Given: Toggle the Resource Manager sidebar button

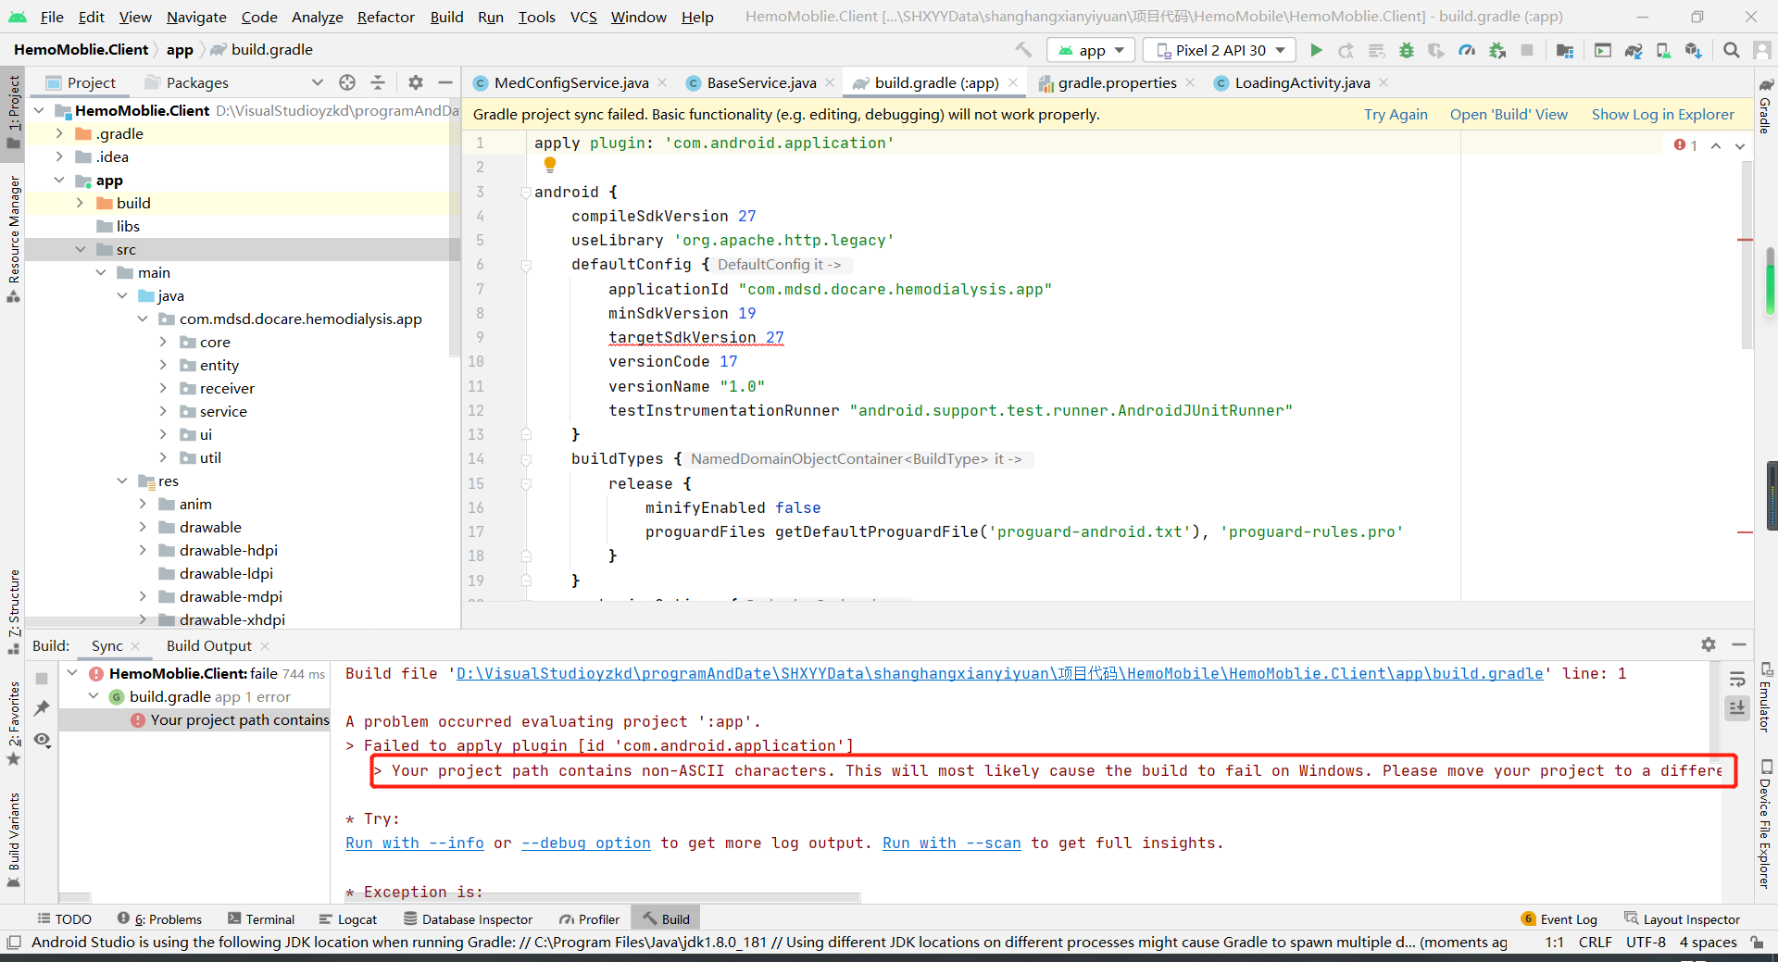Looking at the screenshot, I should (x=13, y=238).
